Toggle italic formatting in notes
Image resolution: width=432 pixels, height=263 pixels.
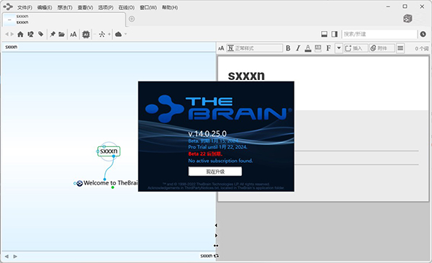[x=298, y=48]
